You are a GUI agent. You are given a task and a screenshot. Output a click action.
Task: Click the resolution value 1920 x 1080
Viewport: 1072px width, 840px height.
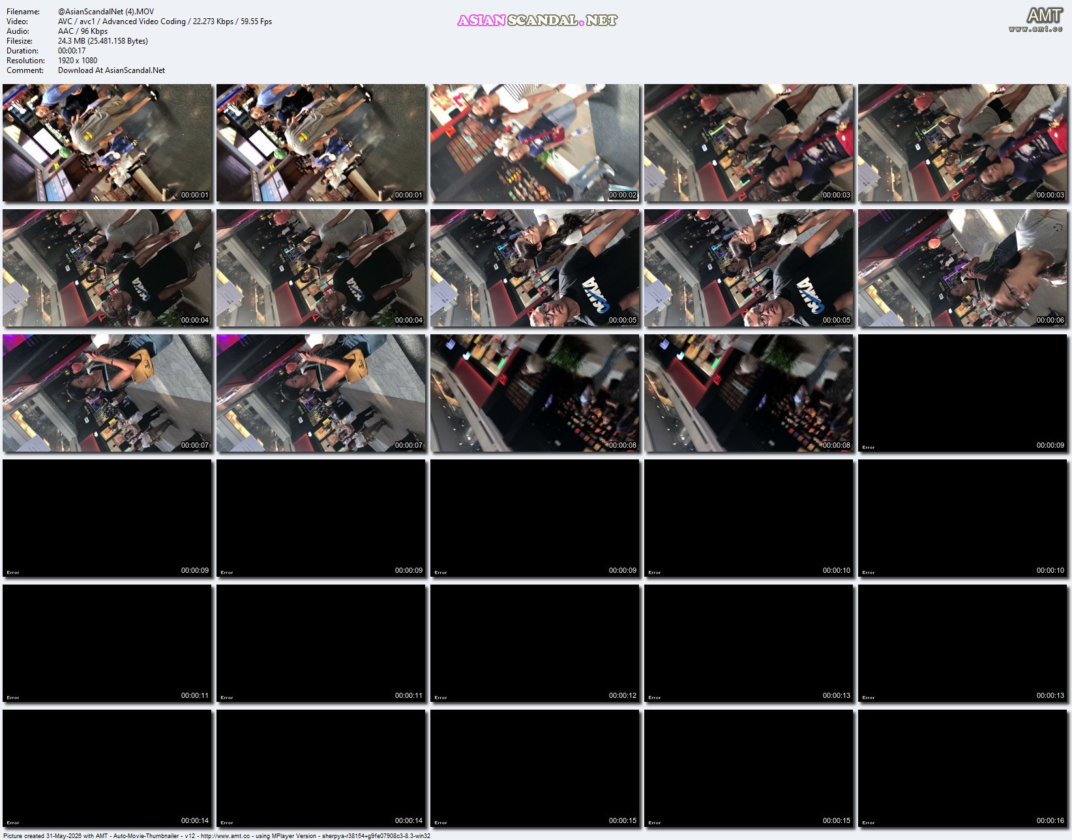pos(78,61)
